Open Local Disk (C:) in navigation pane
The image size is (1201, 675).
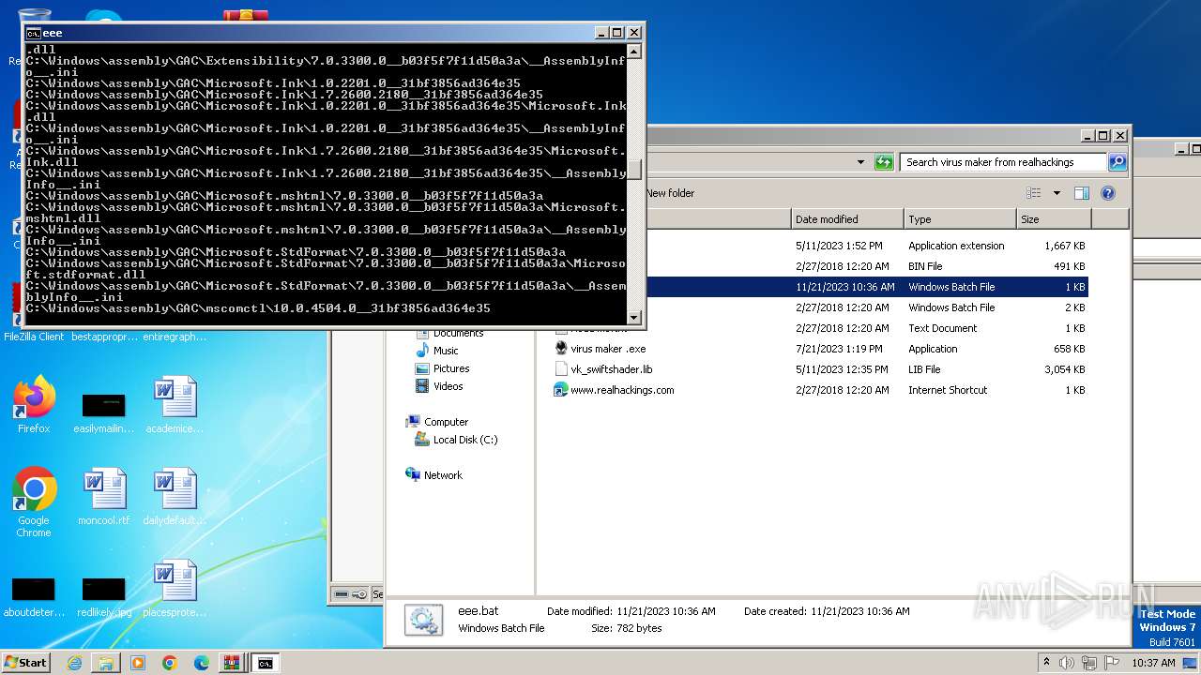point(464,440)
